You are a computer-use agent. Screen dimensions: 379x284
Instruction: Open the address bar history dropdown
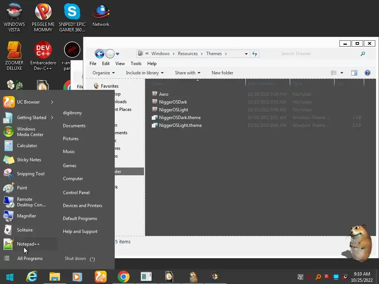246,54
